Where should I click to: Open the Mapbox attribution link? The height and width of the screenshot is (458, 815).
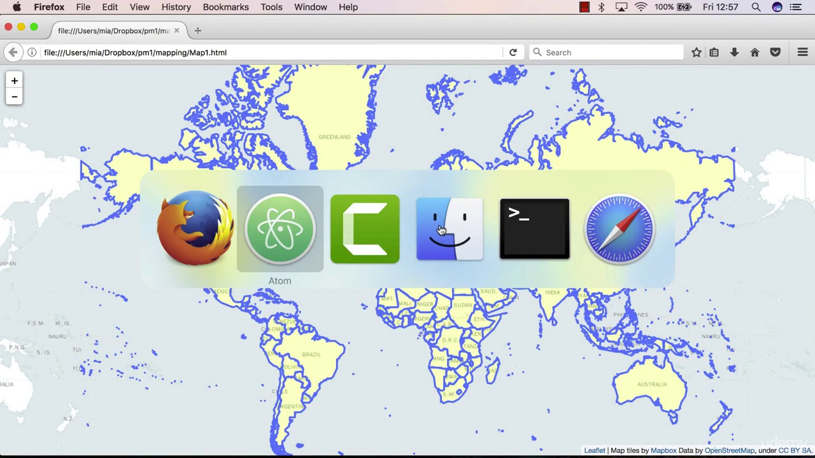click(663, 450)
